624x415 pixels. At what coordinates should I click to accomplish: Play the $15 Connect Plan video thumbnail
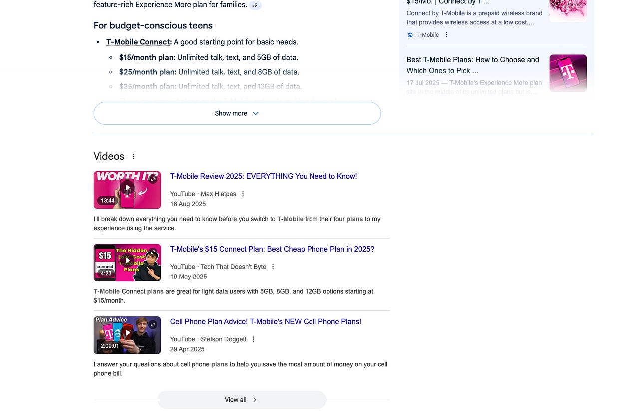pyautogui.click(x=127, y=263)
